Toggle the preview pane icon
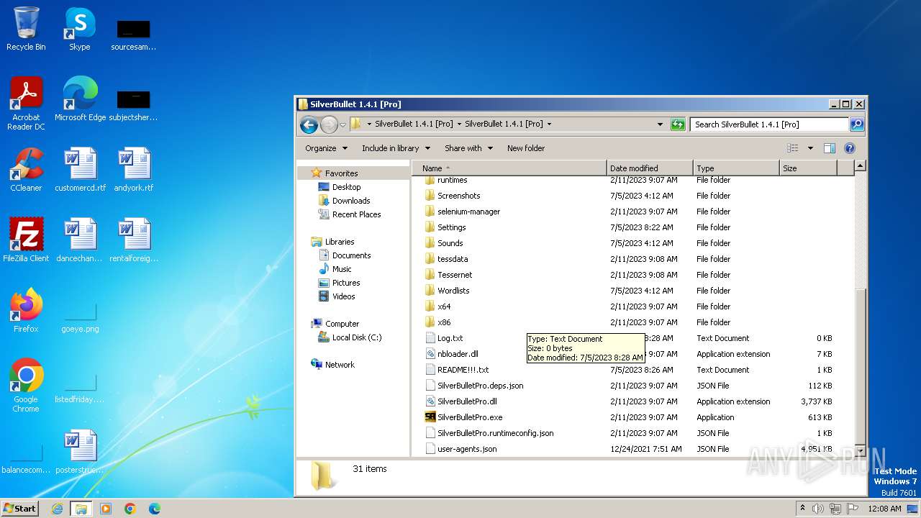Screen dimensions: 921x518 coord(829,148)
